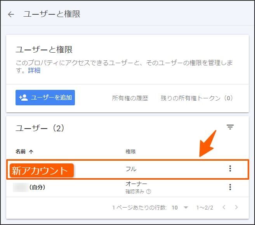
Task: Click the (自分) user name
Action: click(x=37, y=187)
